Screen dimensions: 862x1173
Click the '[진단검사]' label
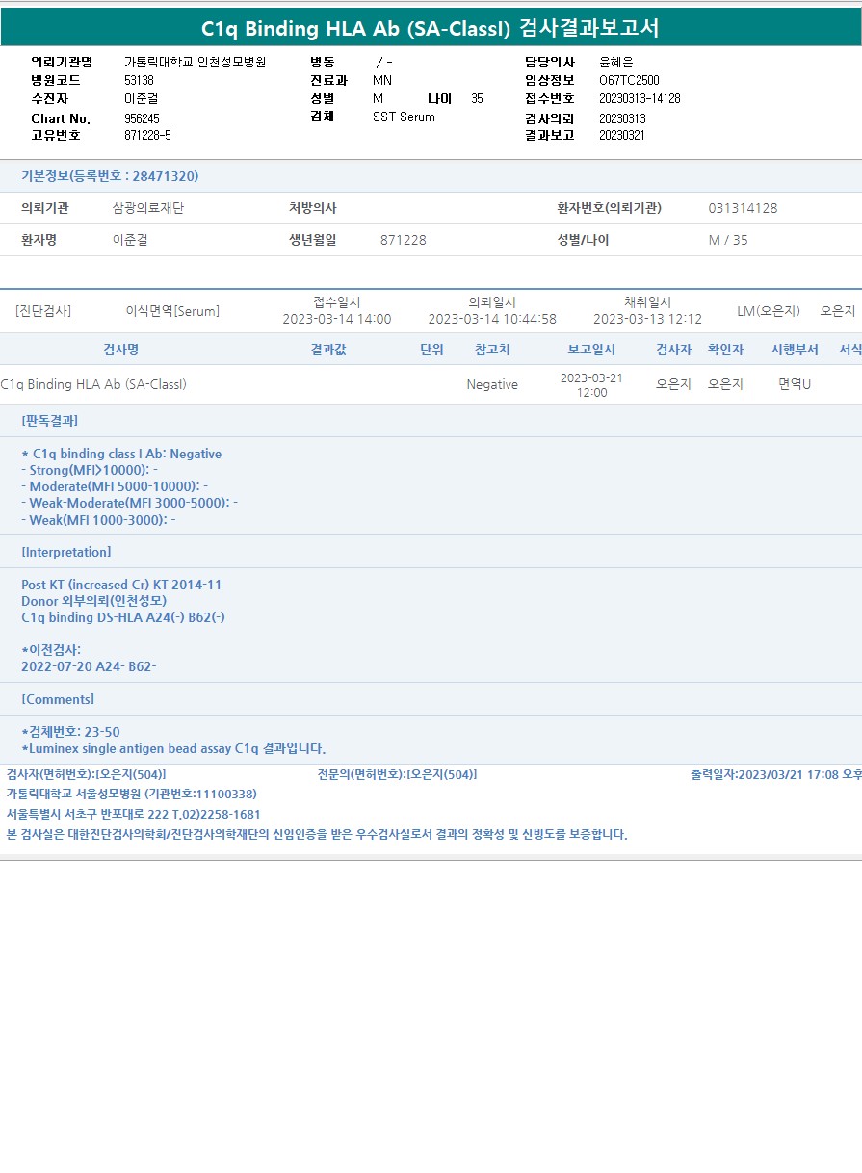coord(43,311)
